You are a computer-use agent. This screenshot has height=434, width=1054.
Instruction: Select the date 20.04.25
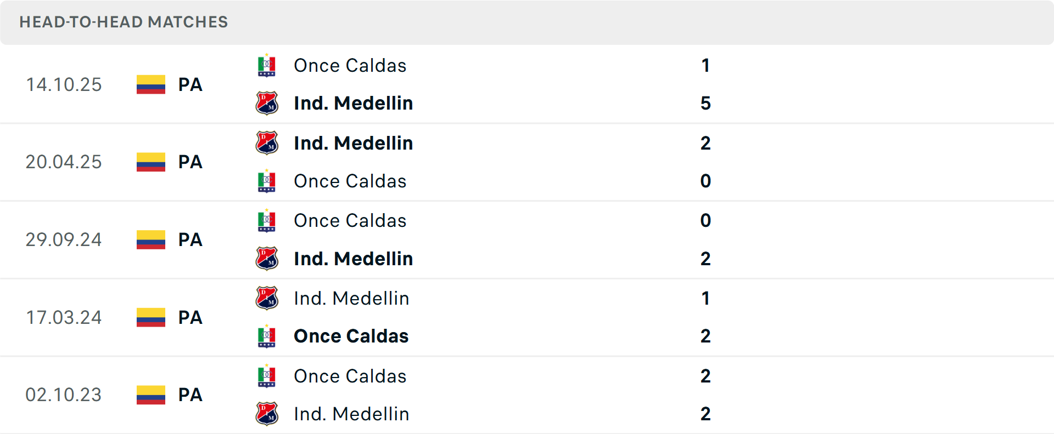[x=64, y=162]
